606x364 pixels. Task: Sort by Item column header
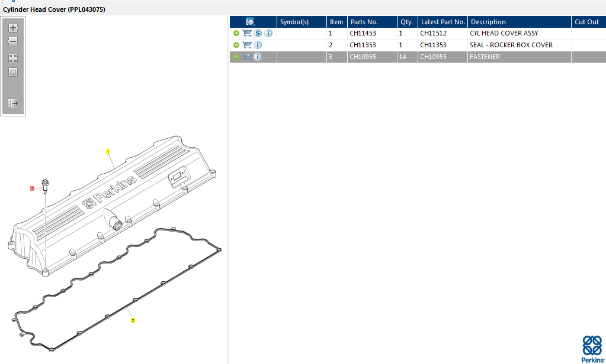pos(336,22)
